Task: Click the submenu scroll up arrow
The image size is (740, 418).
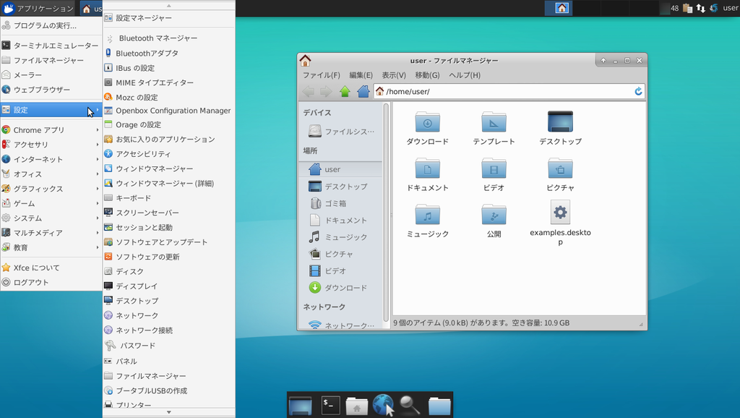Action: tap(169, 6)
